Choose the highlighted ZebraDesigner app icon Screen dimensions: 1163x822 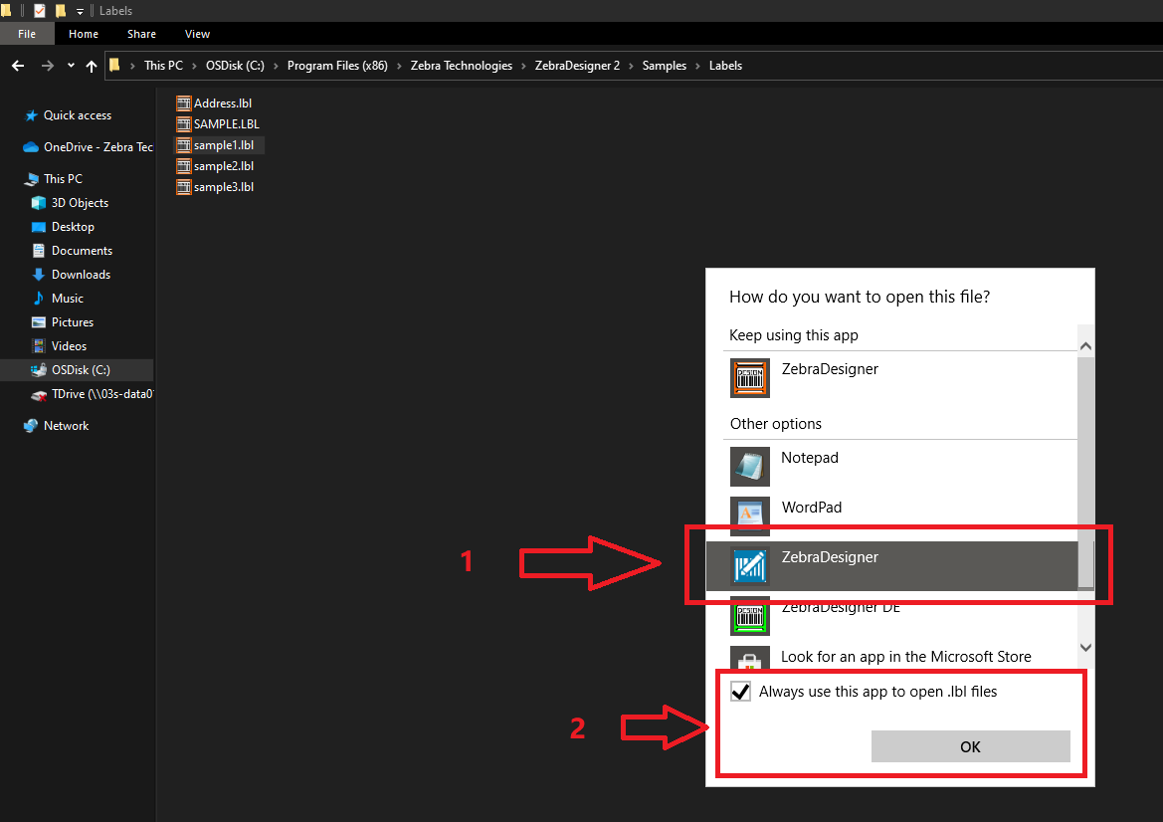(x=749, y=566)
